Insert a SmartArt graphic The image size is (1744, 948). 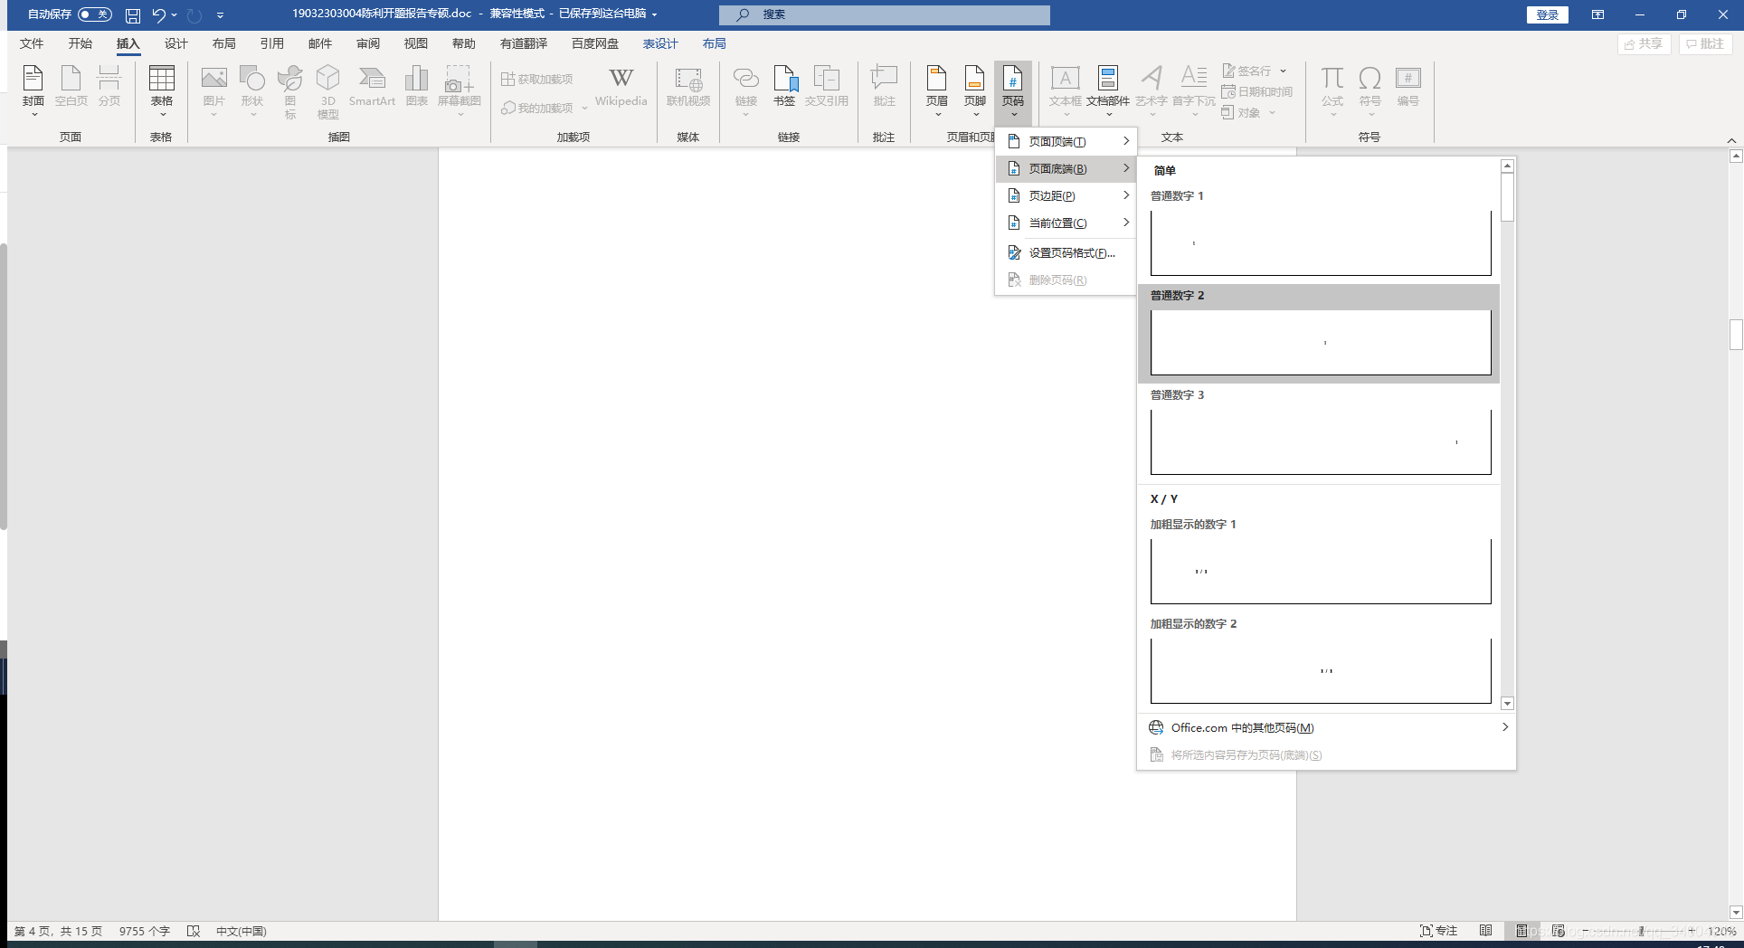pyautogui.click(x=372, y=87)
